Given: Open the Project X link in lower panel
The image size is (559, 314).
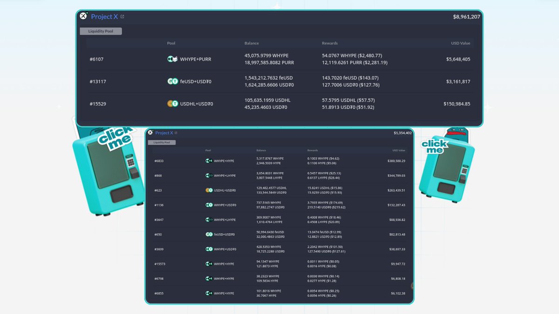Looking at the screenshot, I should tap(164, 133).
